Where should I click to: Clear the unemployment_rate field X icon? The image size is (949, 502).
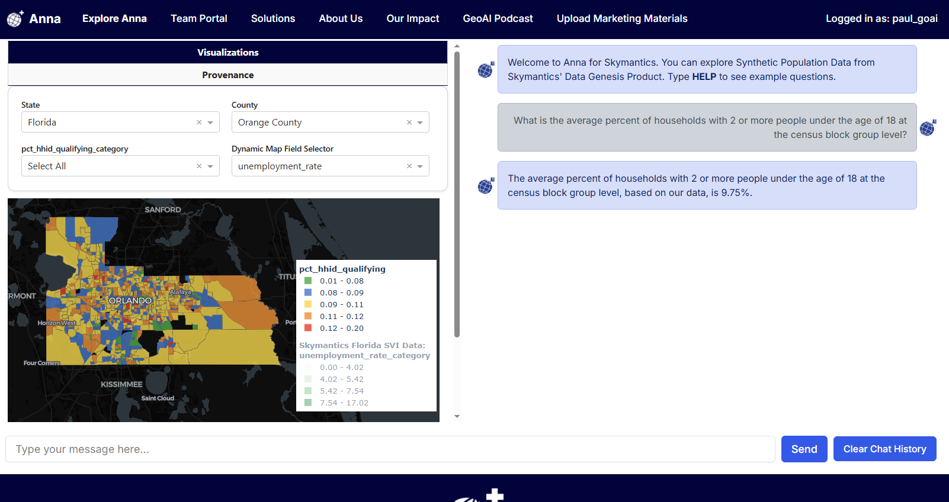pos(409,166)
